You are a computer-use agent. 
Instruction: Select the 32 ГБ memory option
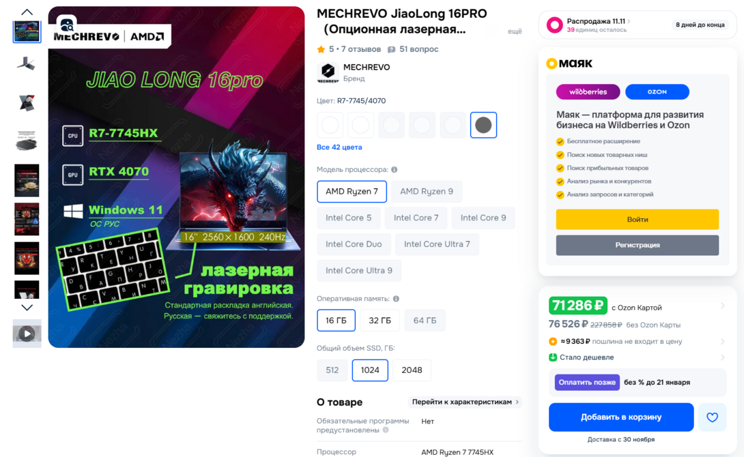tap(380, 321)
